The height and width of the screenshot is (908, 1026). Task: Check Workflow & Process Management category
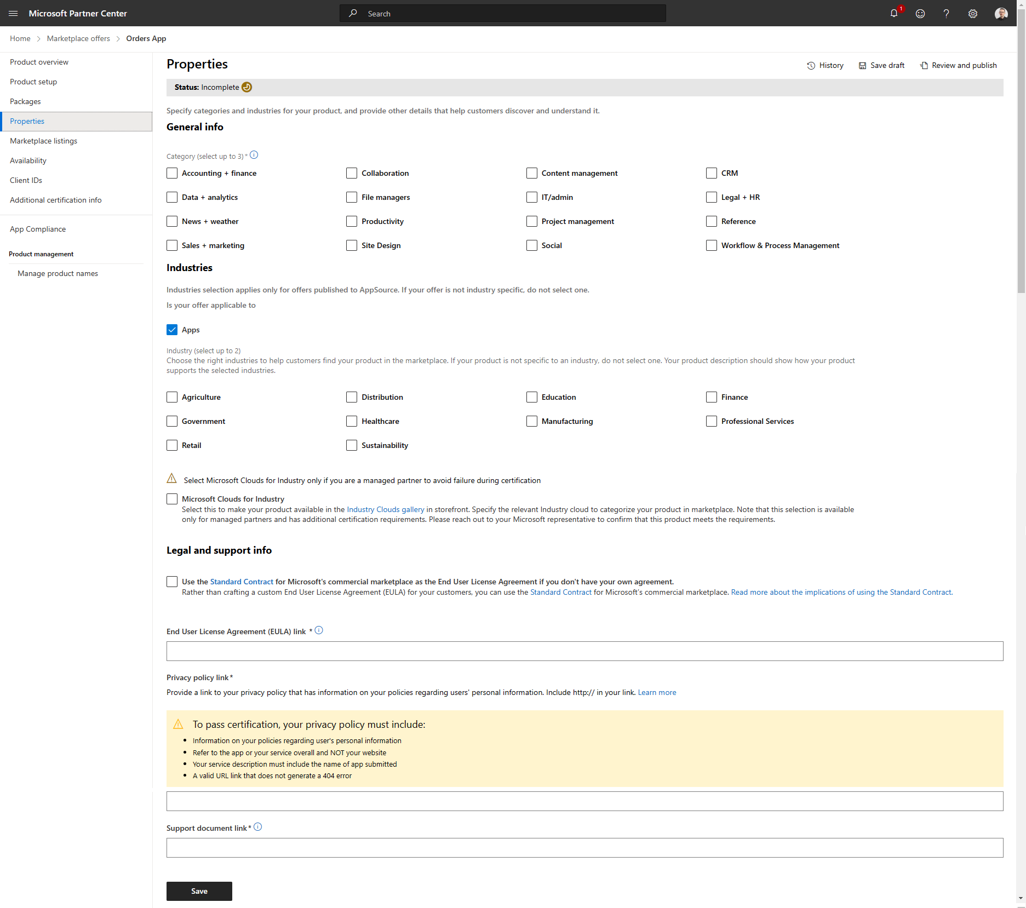[x=712, y=245]
